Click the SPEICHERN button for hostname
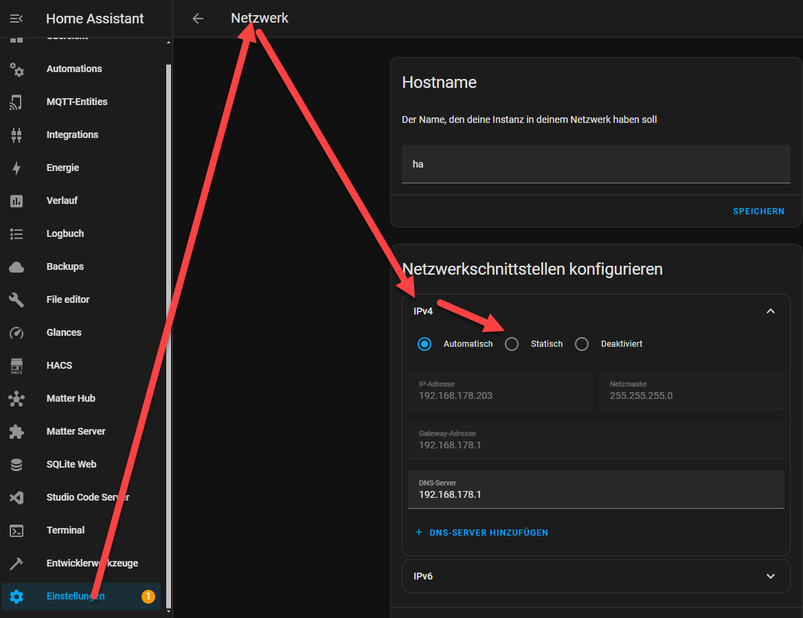This screenshot has height=618, width=803. pyautogui.click(x=758, y=211)
